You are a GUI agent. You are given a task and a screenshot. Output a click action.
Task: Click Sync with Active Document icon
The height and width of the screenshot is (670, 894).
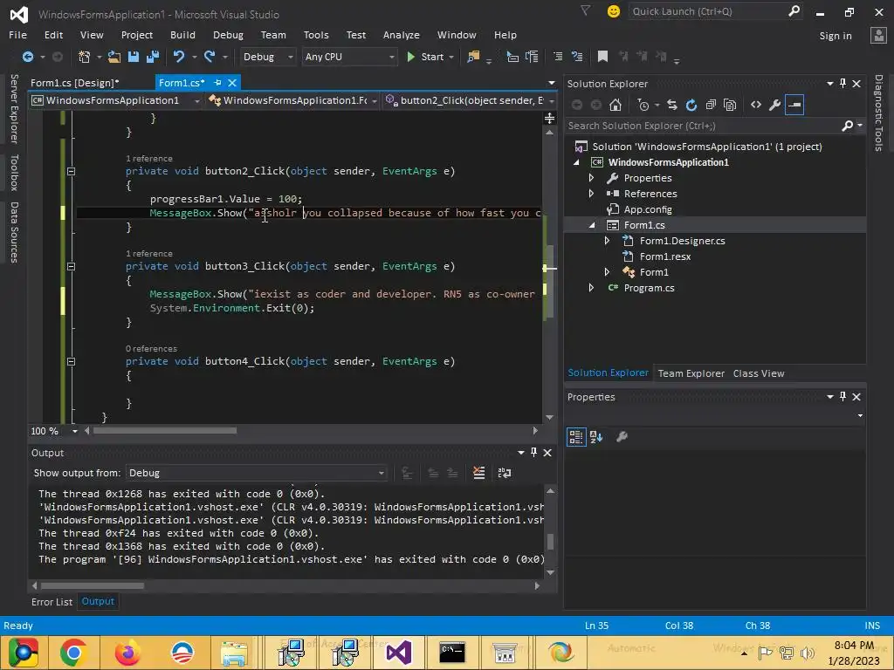coord(672,105)
